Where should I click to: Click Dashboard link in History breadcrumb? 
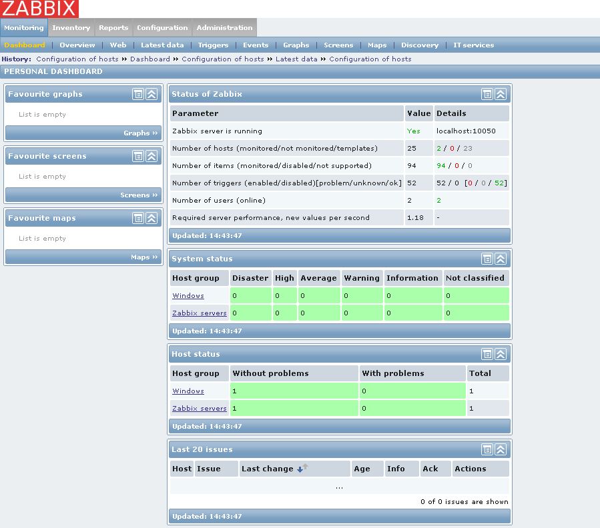coord(150,59)
